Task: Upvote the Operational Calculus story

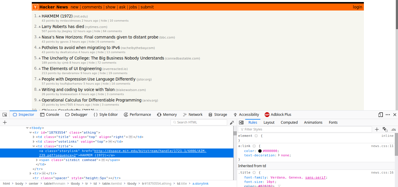Action: (x=40, y=100)
